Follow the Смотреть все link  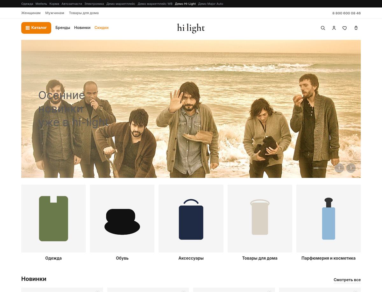click(x=347, y=280)
